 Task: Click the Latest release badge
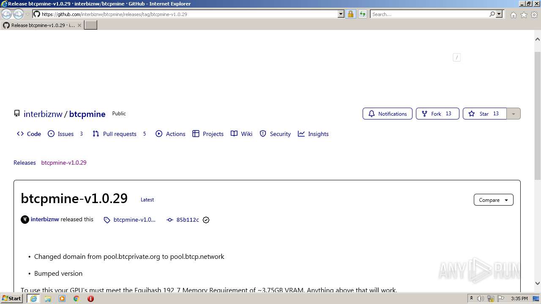pyautogui.click(x=147, y=200)
